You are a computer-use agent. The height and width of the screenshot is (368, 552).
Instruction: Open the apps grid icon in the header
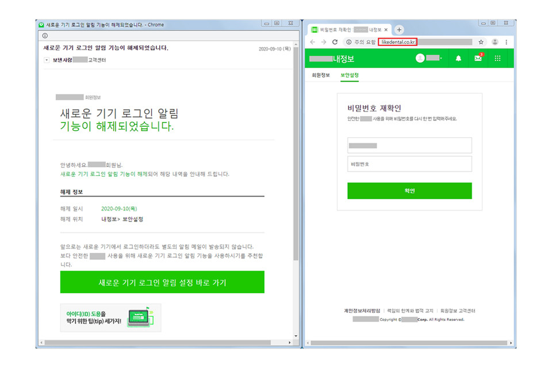pyautogui.click(x=497, y=58)
